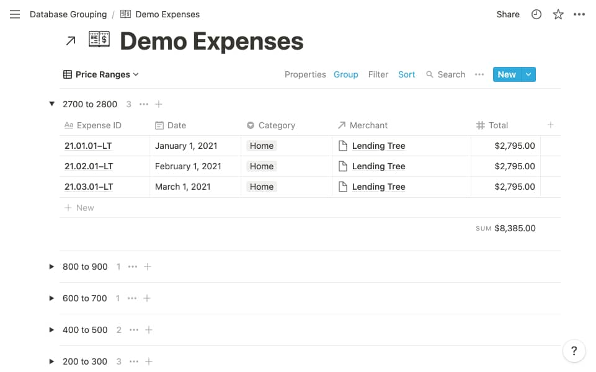Open the Group settings menu
This screenshot has width=596, height=372.
pos(345,74)
